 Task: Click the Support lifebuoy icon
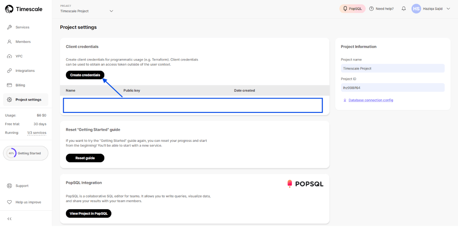(10, 186)
